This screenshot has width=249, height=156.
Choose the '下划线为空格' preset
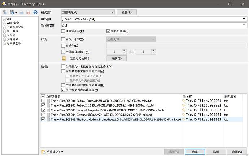tap(15, 27)
